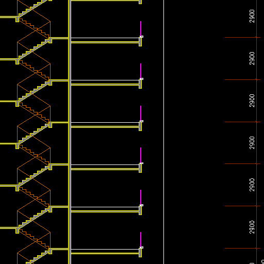Click the tall yellow vertical wall column
Viewport: 264px width, 264px height.
tap(70, 132)
